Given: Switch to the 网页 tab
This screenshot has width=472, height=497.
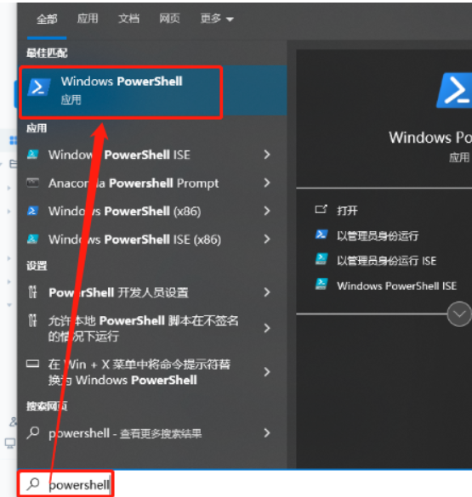Looking at the screenshot, I should (x=170, y=19).
